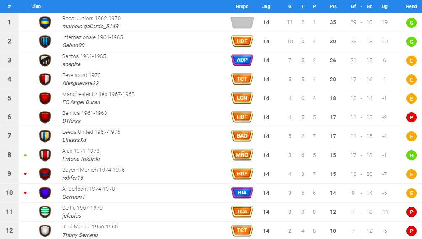
Task: Click the Internazionale striped shield icon
Action: point(45,42)
